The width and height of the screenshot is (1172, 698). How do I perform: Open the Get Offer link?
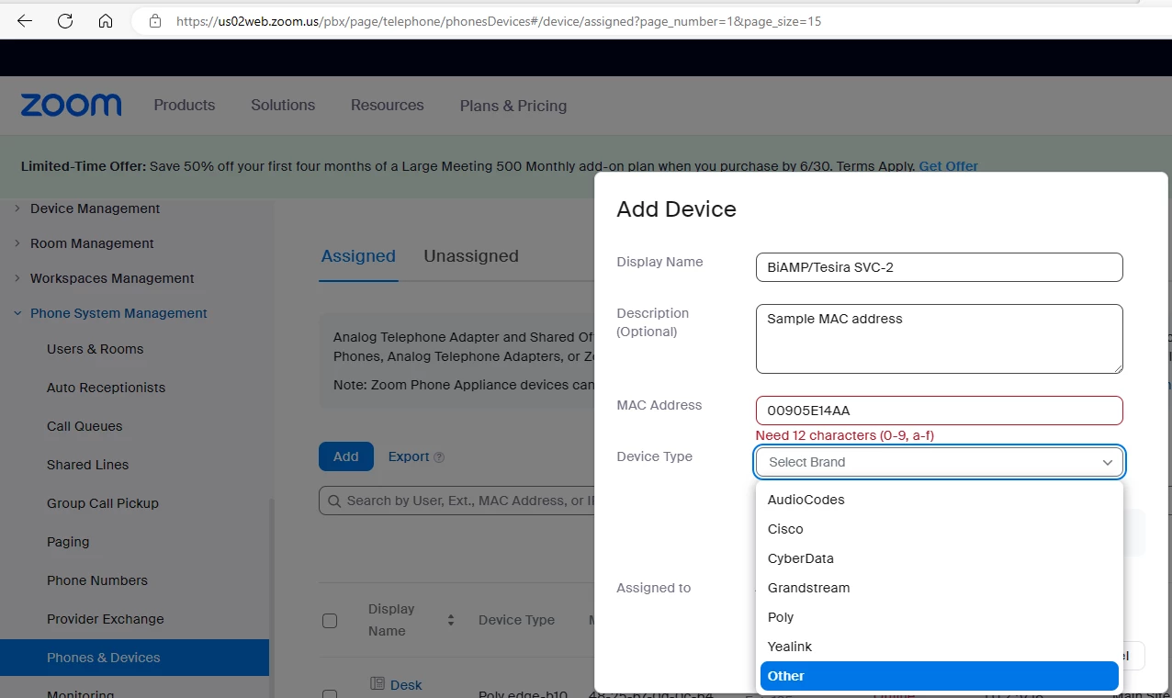949,166
